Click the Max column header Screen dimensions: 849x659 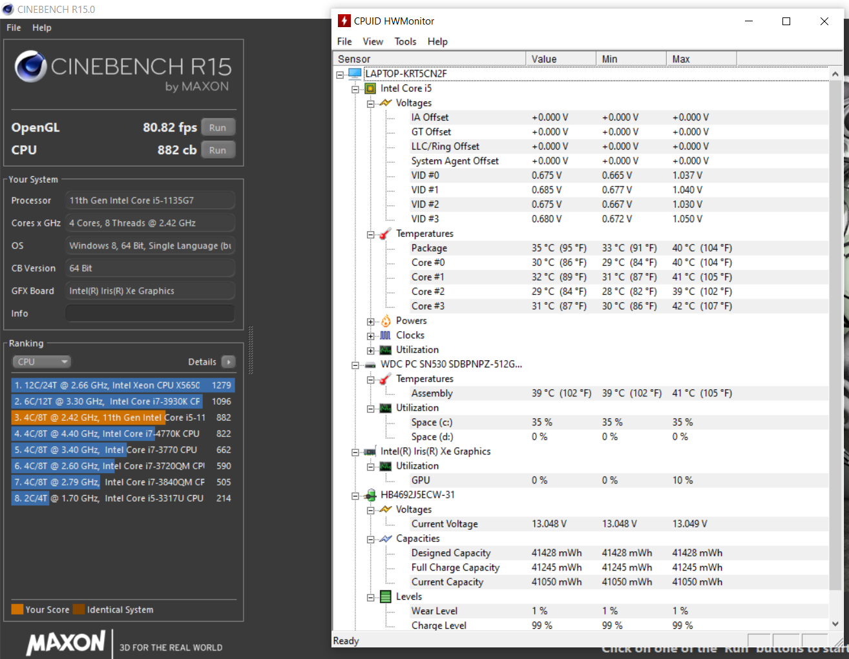[x=702, y=59]
